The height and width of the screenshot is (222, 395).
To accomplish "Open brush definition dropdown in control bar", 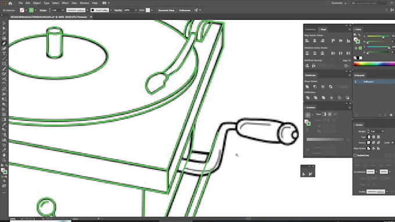I will pos(110,10).
